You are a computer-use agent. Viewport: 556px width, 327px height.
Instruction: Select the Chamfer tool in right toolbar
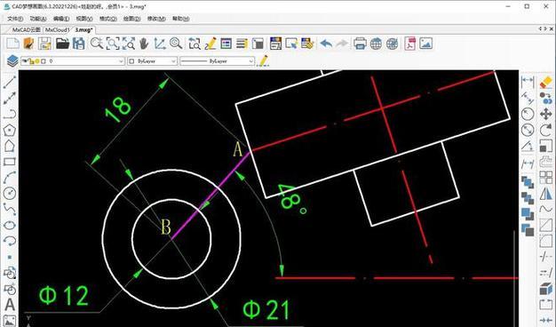(545, 225)
